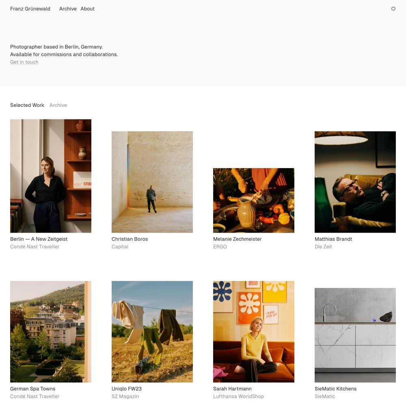
Task: Switch to the Archive tab below intro
Action: click(x=58, y=105)
